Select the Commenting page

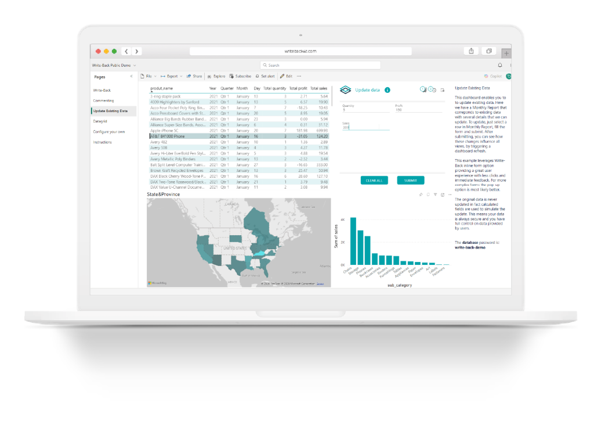point(104,100)
